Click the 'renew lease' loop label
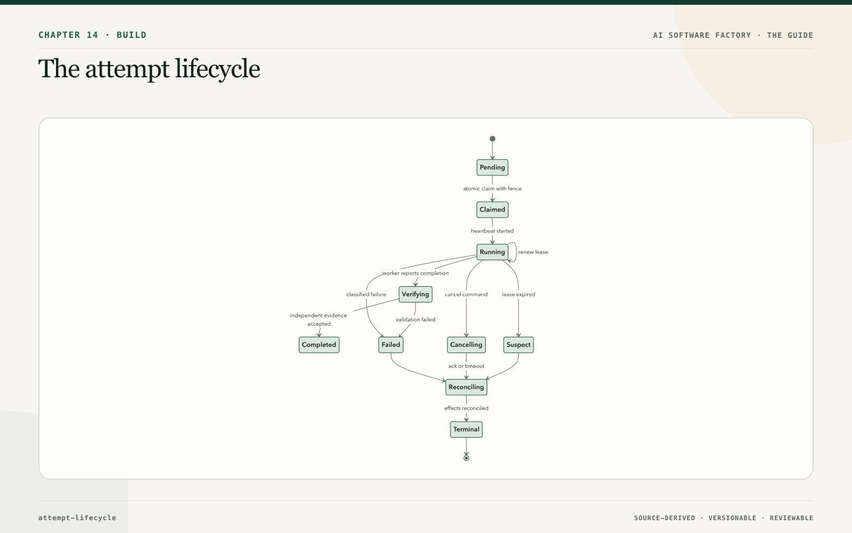This screenshot has height=533, width=852. pyautogui.click(x=533, y=252)
